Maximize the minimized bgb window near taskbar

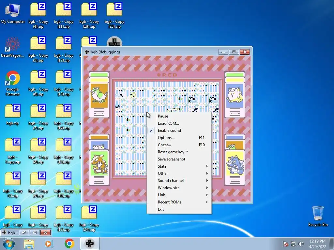click(x=35, y=232)
